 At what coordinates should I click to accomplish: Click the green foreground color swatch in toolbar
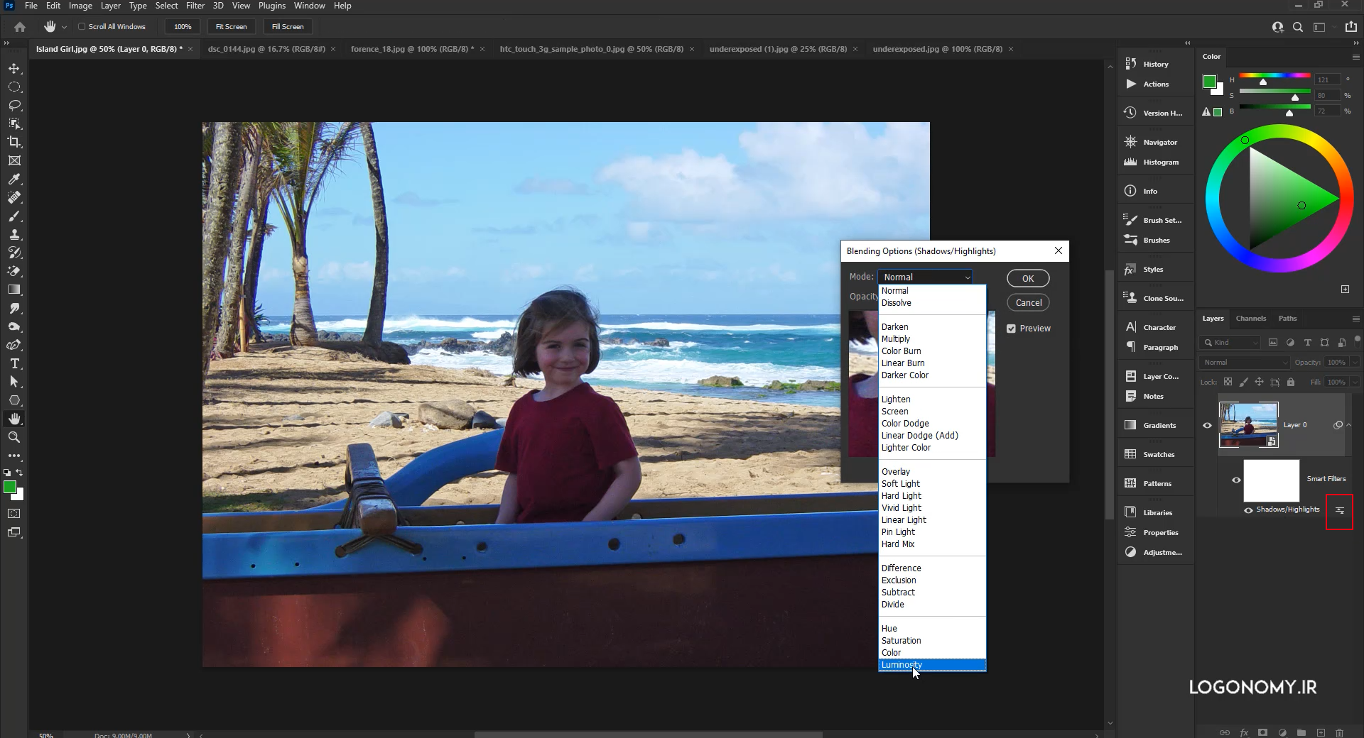pos(10,487)
